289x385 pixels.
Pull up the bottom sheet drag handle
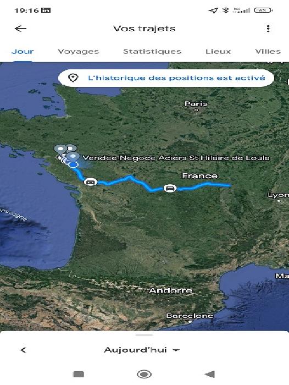(x=144, y=335)
